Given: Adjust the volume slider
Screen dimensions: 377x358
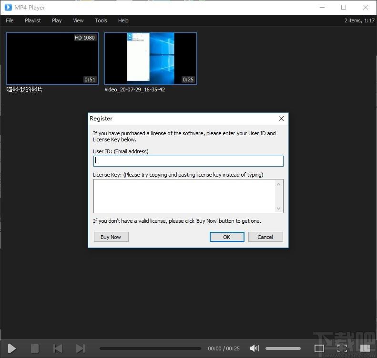Looking at the screenshot, I should coord(283,348).
